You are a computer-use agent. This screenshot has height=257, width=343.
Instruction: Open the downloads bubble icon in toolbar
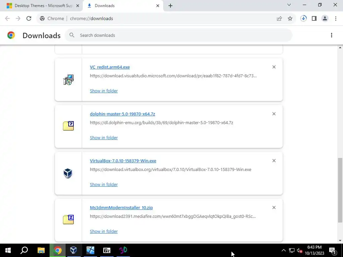coord(303,18)
